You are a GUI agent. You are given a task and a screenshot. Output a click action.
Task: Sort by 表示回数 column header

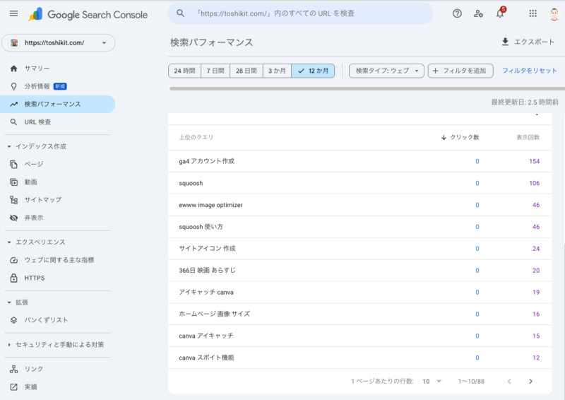[x=528, y=137]
